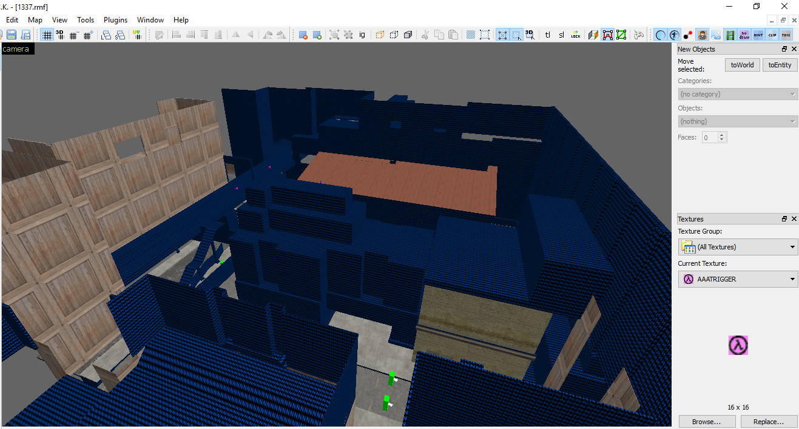
Task: Open the Plugins menu
Action: tap(115, 19)
